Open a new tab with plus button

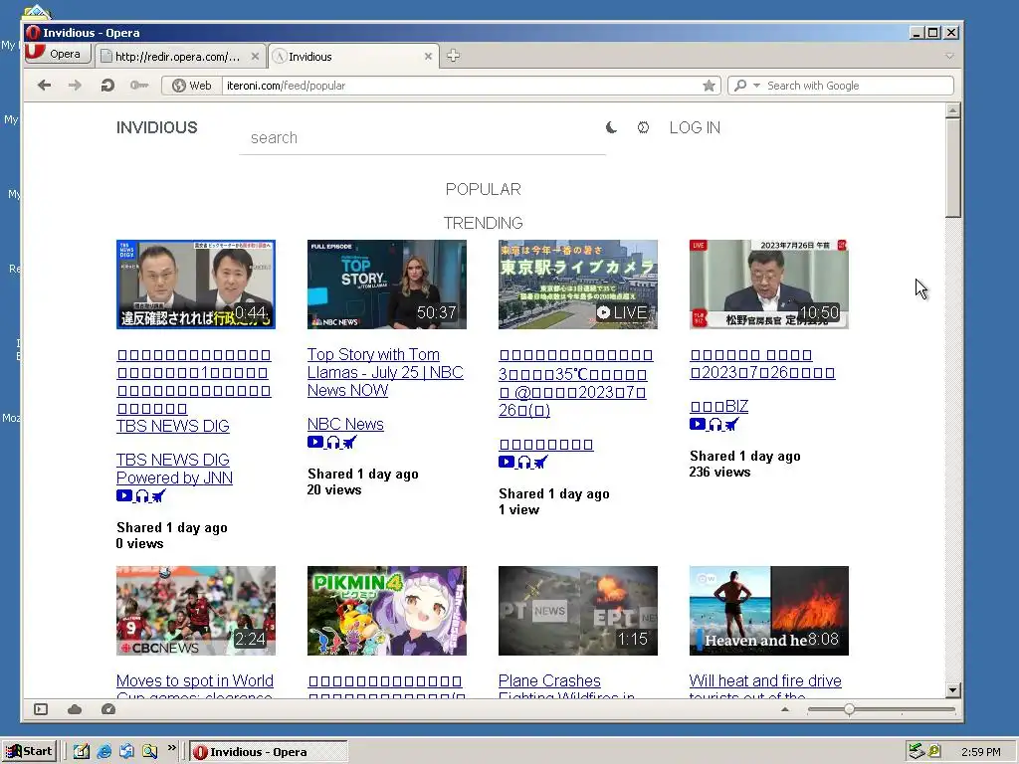click(453, 56)
